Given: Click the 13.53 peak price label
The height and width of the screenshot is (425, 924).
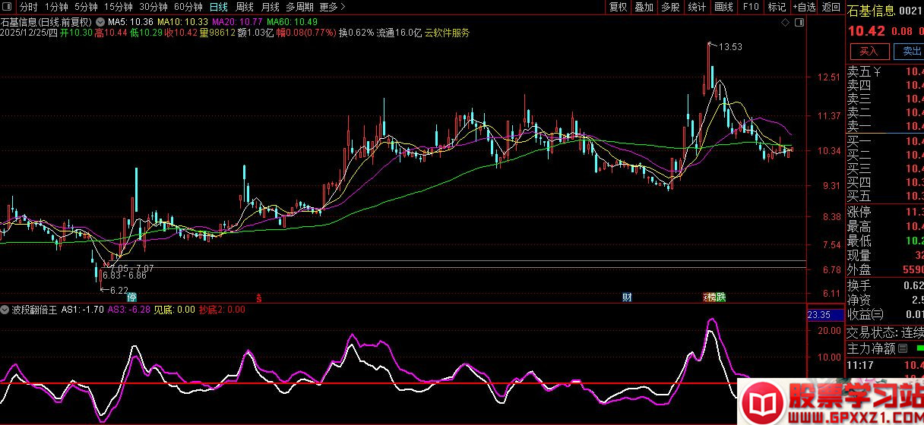Looking at the screenshot, I should [x=730, y=47].
